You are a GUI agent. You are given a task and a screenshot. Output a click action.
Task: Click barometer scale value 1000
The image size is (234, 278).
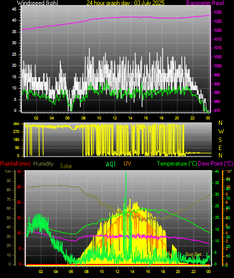[217, 66]
